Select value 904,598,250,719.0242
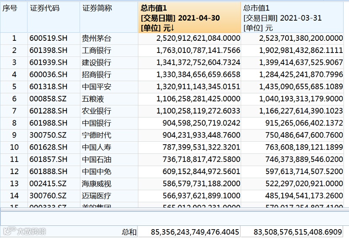The width and height of the screenshot is (349, 238). 201,123
